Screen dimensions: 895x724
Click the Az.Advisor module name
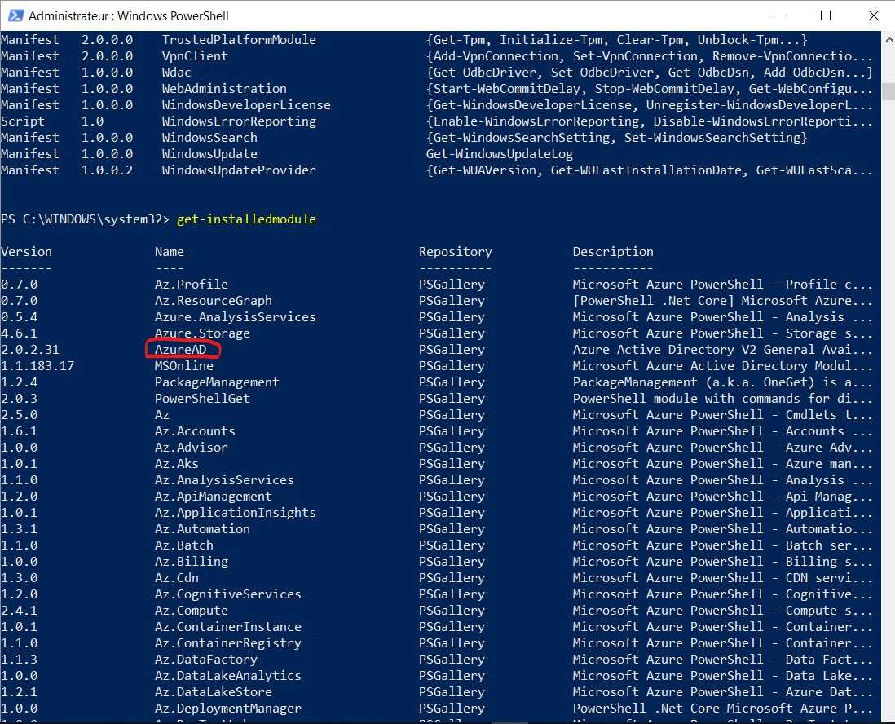click(x=192, y=448)
